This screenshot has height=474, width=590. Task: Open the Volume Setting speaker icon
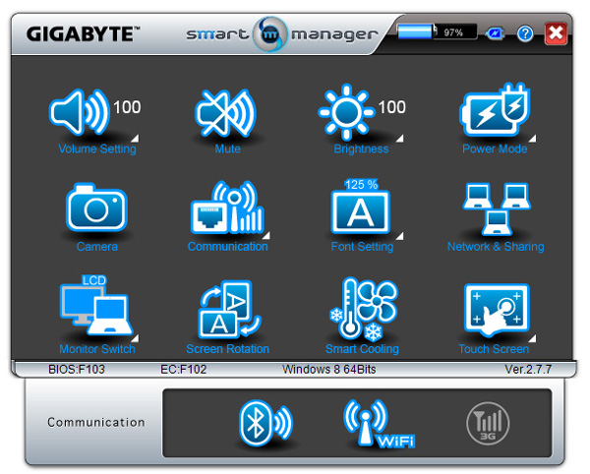[79, 112]
